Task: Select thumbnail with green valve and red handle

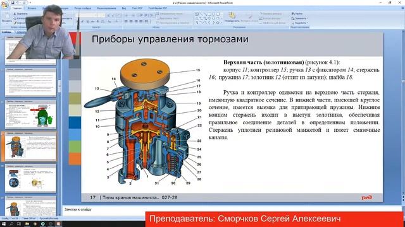Action: (x=30, y=115)
